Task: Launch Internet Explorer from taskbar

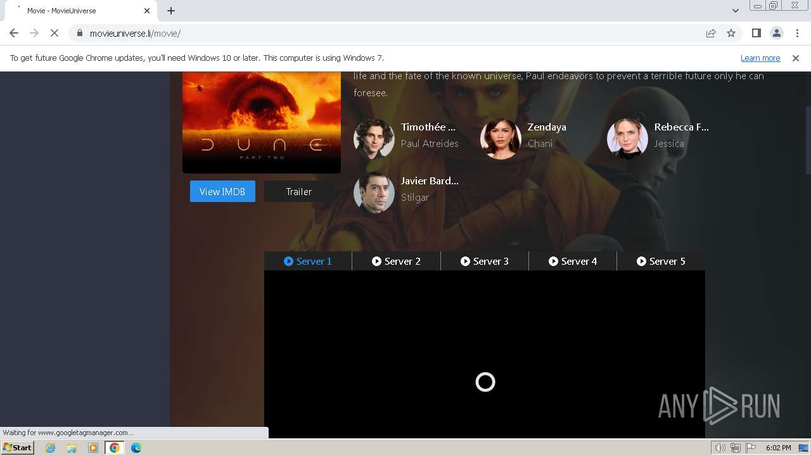Action: [x=51, y=448]
